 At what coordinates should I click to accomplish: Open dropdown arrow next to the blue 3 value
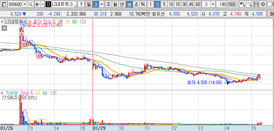101,5
